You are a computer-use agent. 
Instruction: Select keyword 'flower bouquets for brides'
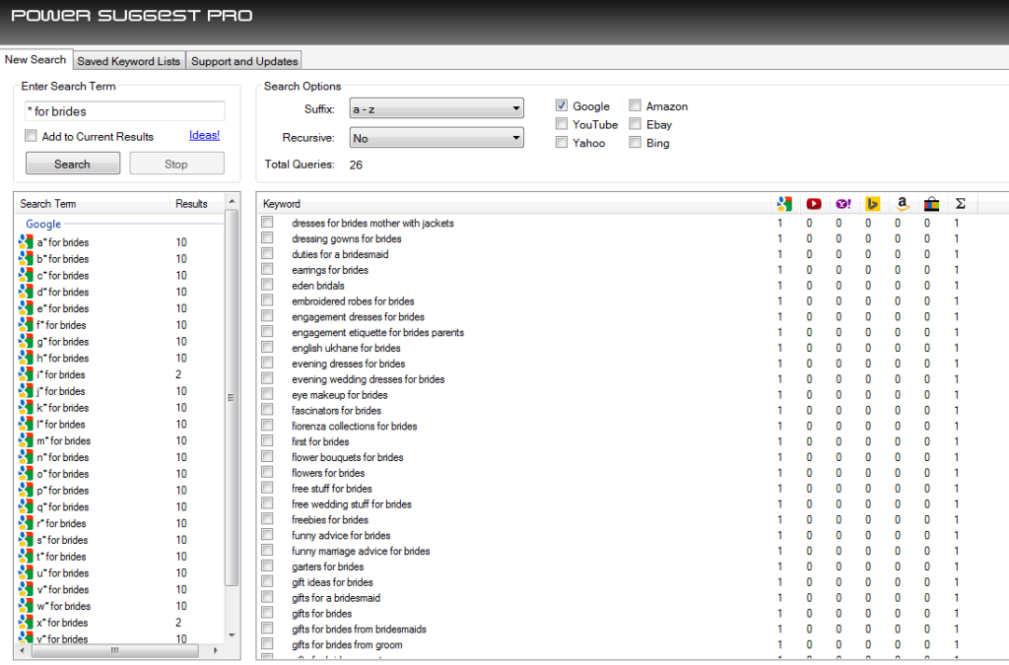pyautogui.click(x=348, y=457)
